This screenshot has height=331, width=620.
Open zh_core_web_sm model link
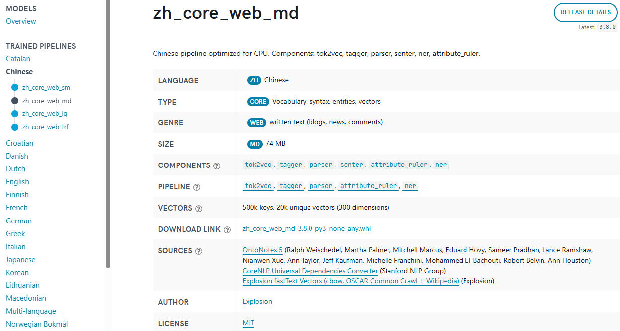coord(46,88)
